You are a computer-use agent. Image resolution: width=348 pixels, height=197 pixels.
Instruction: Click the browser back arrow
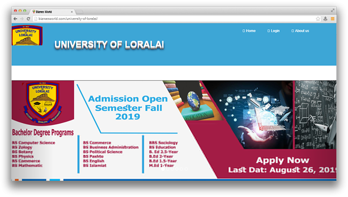15,19
